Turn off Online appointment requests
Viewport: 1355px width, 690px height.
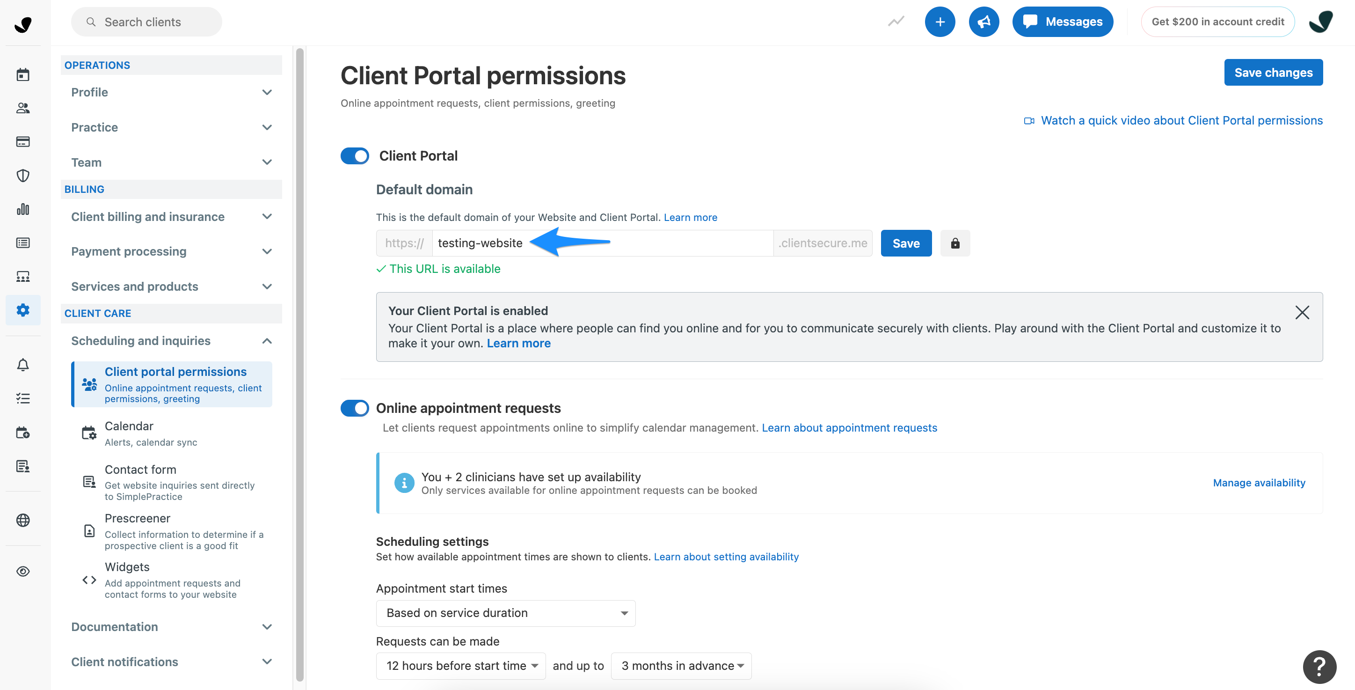click(355, 408)
